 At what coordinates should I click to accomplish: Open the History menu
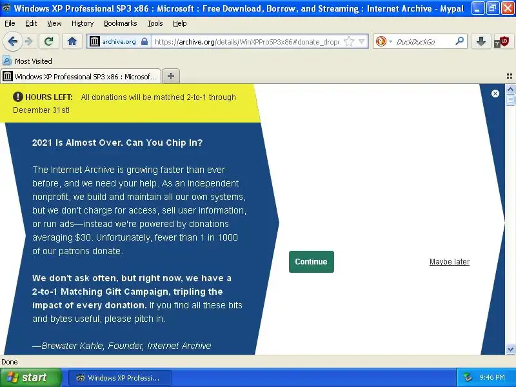pos(83,23)
